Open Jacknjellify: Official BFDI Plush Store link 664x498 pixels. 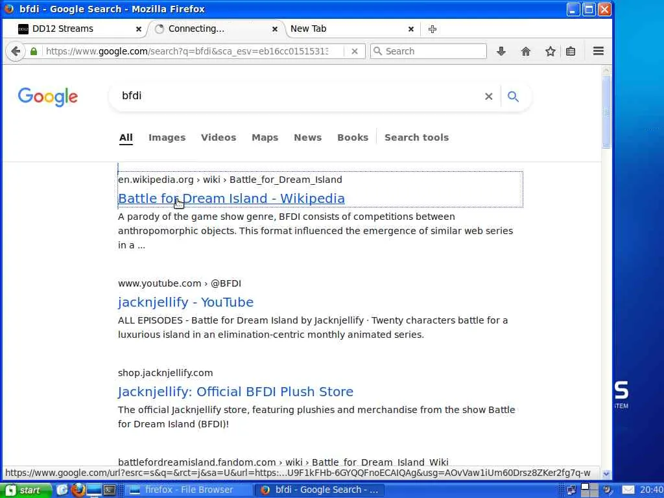[x=235, y=391]
